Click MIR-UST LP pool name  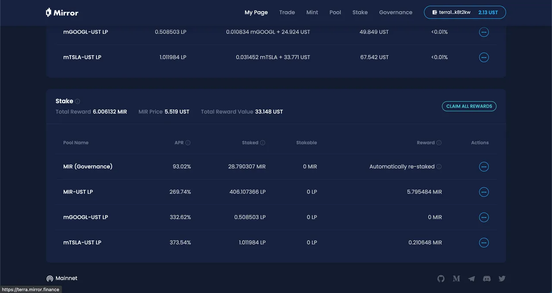coord(78,192)
